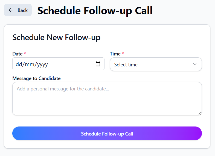Click the red asterisk beside Time
The image size is (215, 156).
coord(123,54)
